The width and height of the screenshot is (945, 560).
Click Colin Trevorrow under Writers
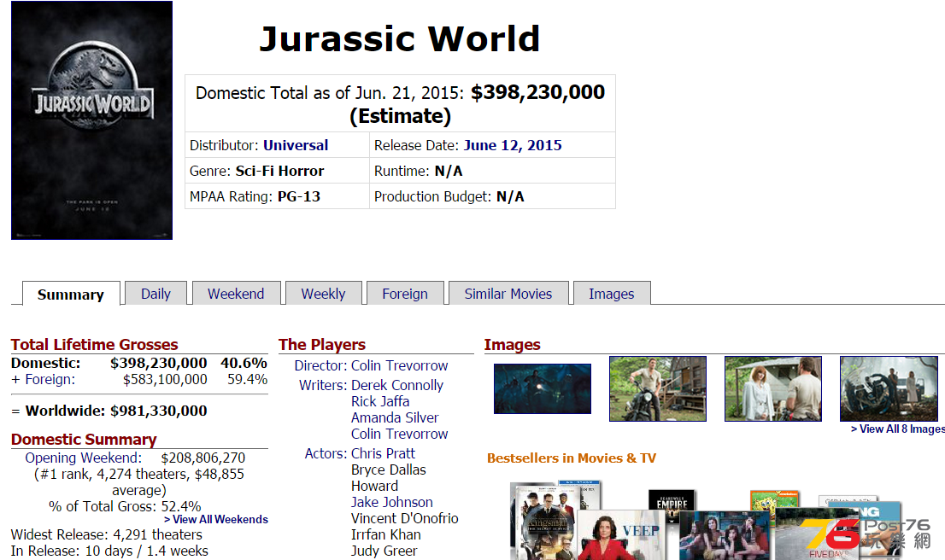pyautogui.click(x=400, y=434)
